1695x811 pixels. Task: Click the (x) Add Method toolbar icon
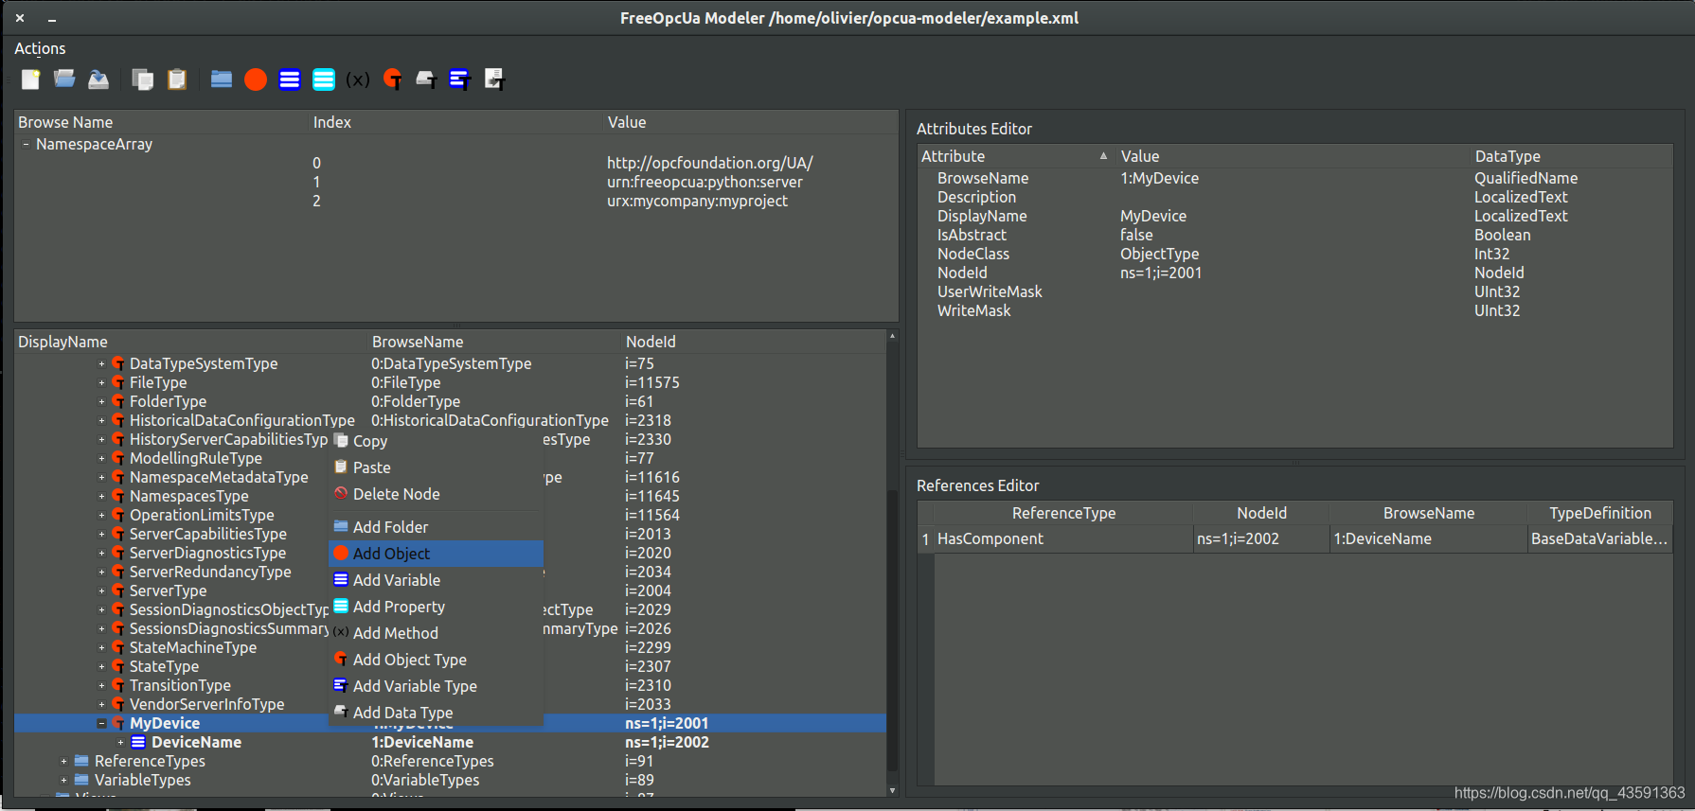click(x=358, y=79)
